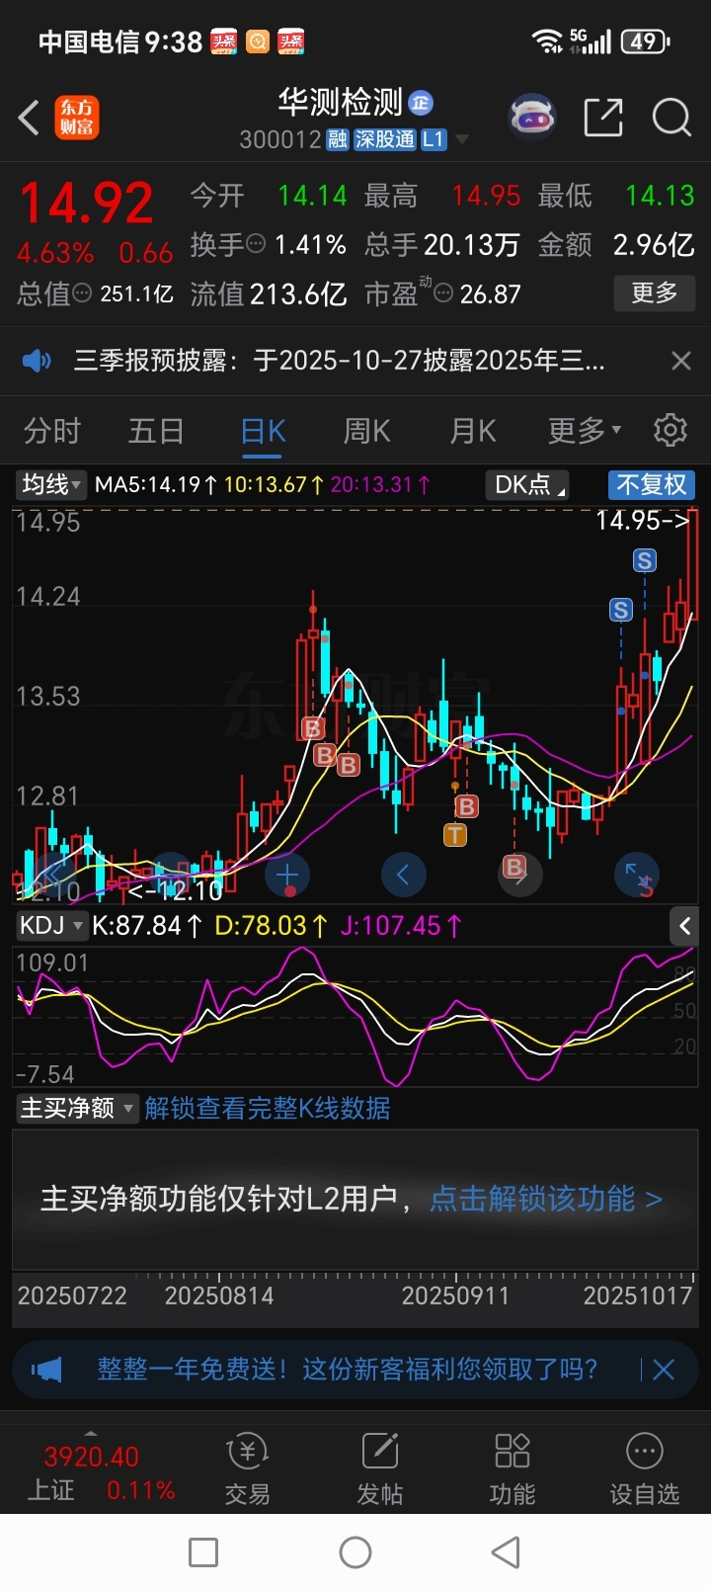Switch to 周K tab
The width and height of the screenshot is (711, 1591).
coord(366,431)
